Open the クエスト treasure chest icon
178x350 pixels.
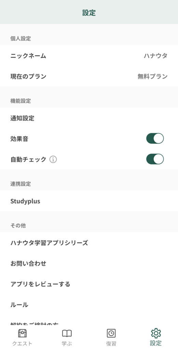(x=22, y=334)
